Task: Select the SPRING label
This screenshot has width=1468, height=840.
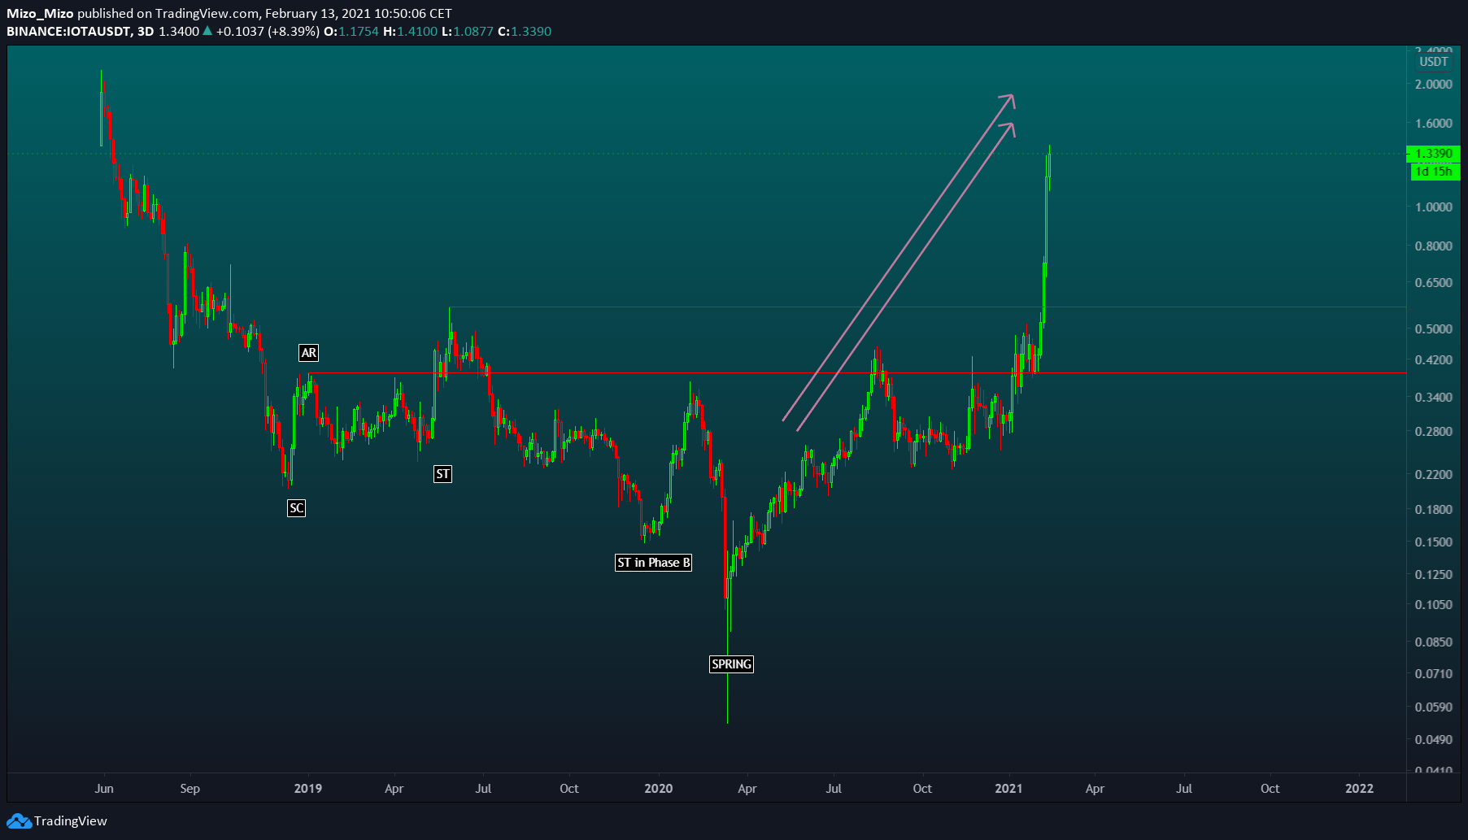Action: click(x=731, y=664)
